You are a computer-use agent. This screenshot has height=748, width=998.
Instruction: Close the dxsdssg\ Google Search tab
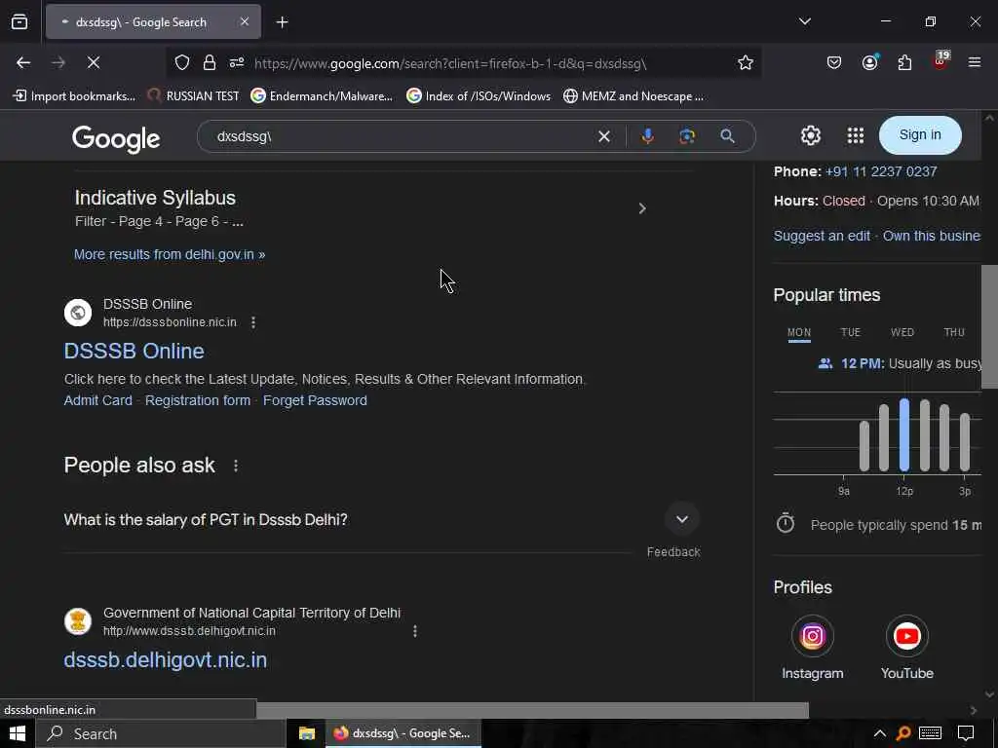[x=245, y=21]
